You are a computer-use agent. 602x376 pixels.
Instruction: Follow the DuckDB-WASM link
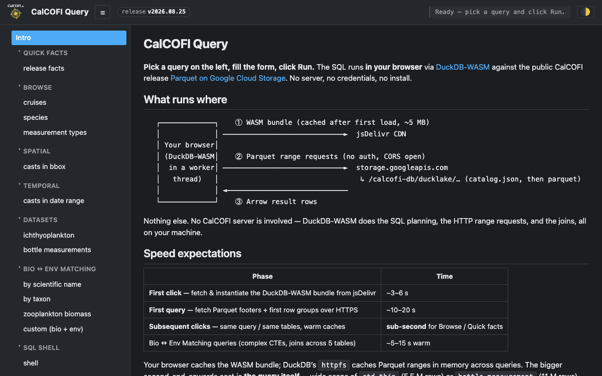pyautogui.click(x=463, y=67)
